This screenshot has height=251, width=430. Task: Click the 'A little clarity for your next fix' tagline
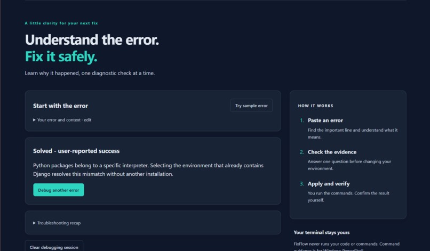(x=61, y=23)
